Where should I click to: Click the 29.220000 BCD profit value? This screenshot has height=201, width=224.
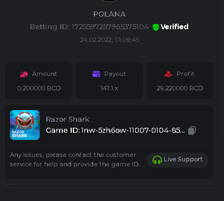(x=180, y=88)
